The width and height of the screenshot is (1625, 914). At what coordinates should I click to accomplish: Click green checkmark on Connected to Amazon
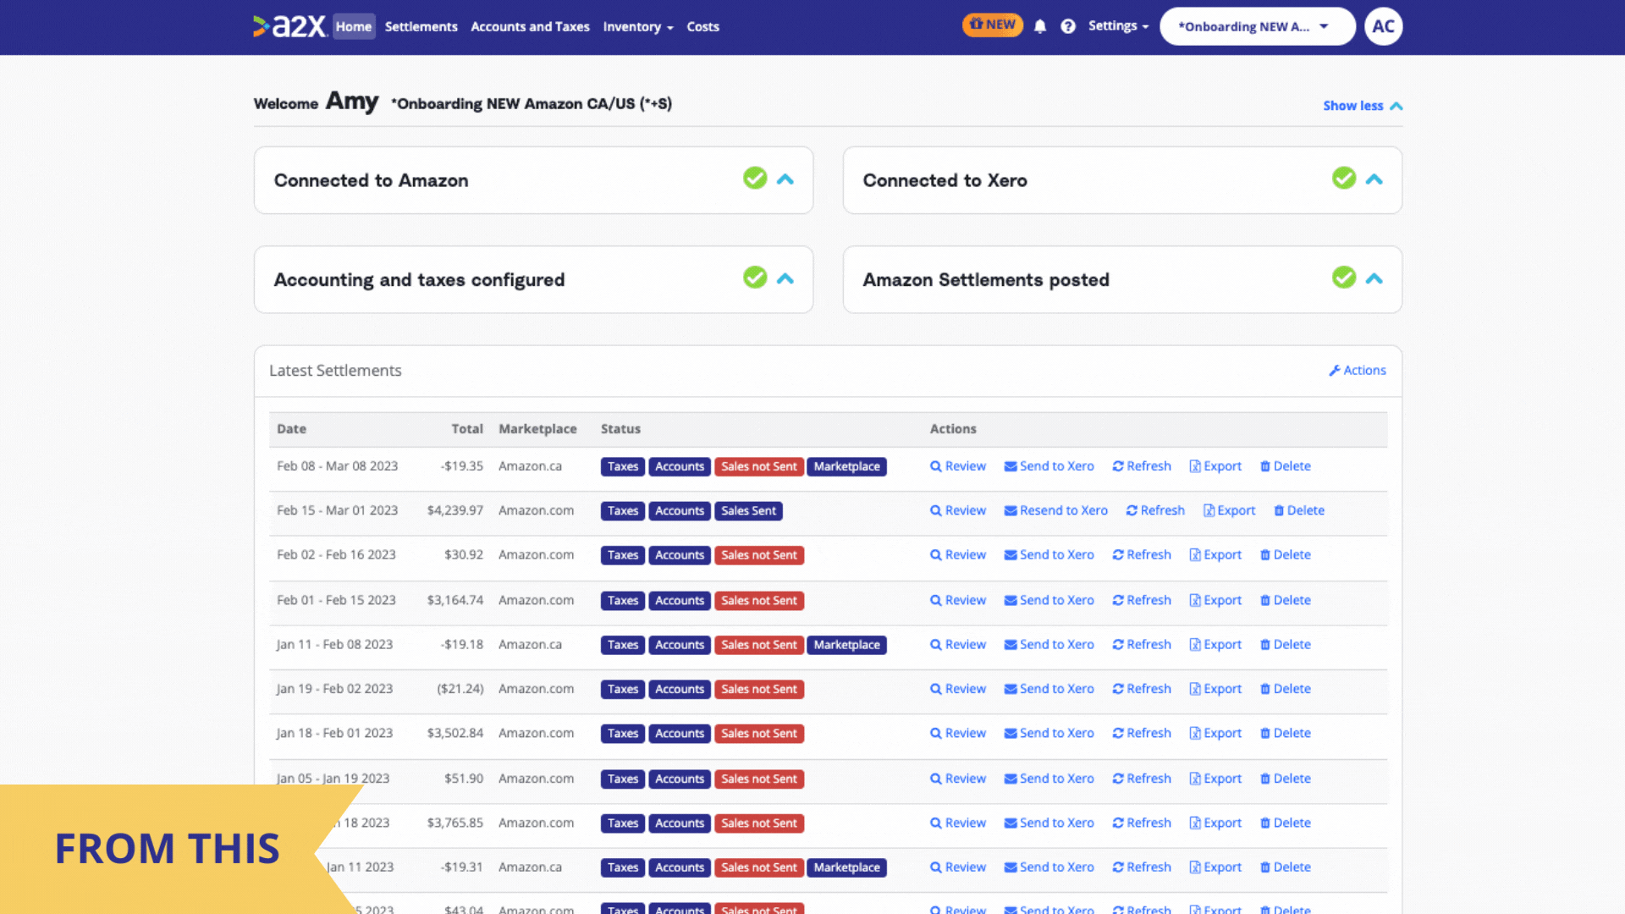(x=755, y=179)
